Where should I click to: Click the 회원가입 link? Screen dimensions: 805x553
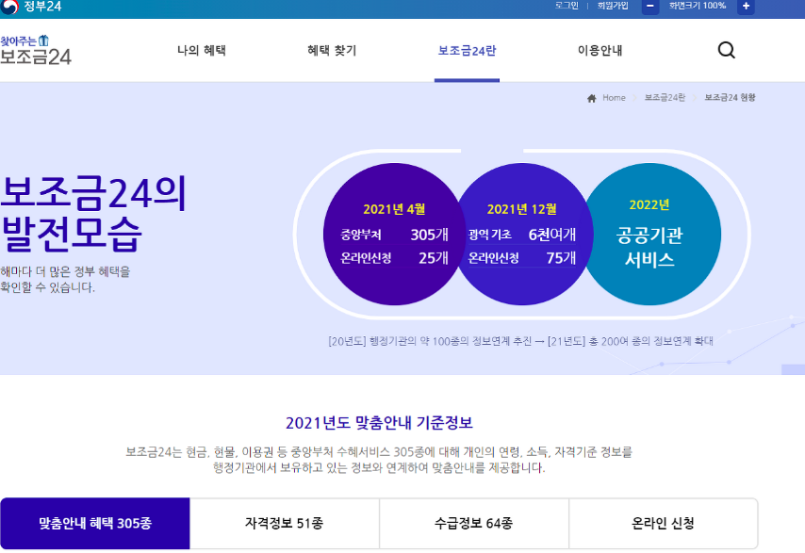(x=613, y=6)
